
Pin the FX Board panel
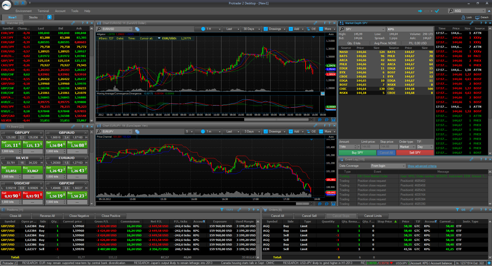(x=87, y=127)
